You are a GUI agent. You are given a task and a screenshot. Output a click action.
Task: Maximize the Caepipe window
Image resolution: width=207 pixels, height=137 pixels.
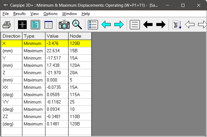pos(183,5)
